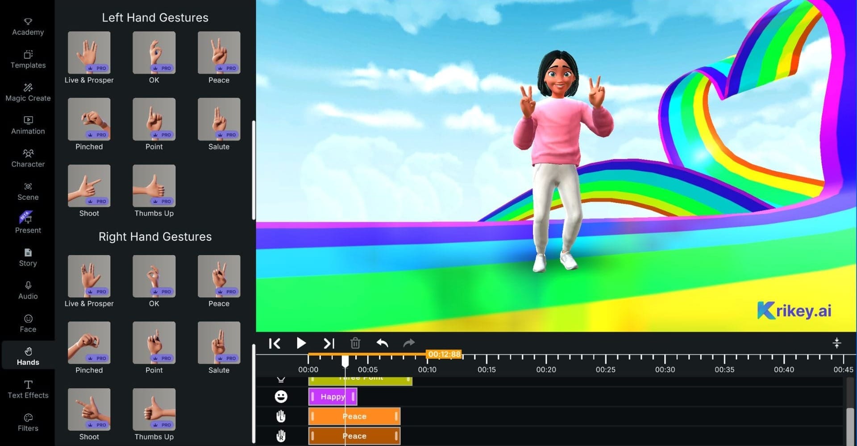This screenshot has height=446, width=857.
Task: Open the Face animations panel
Action: (x=28, y=323)
